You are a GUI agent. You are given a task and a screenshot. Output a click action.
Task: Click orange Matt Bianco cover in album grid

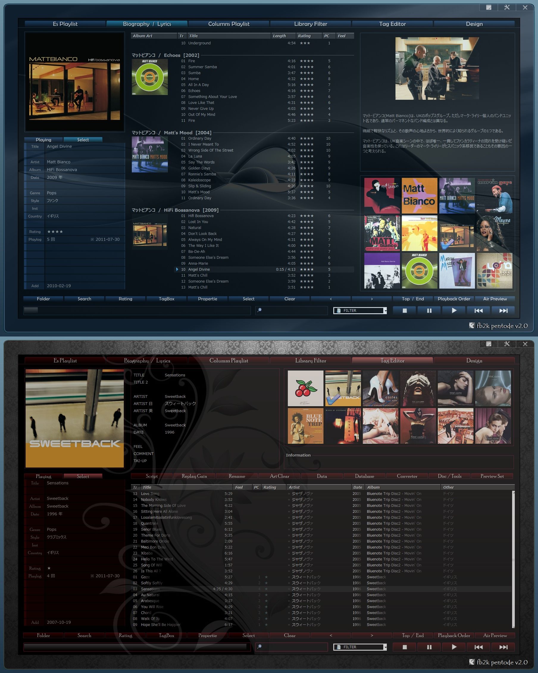(420, 196)
